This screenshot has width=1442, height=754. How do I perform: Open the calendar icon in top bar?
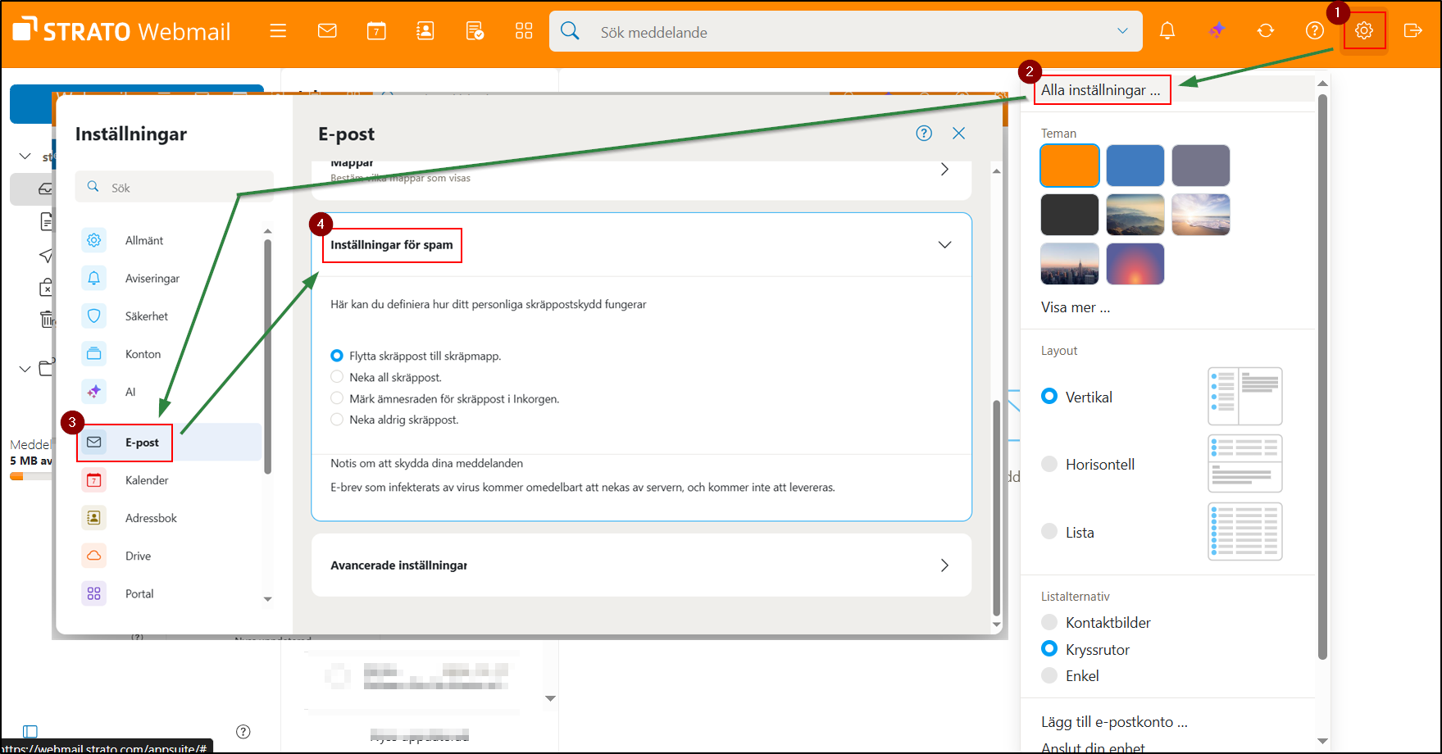point(376,31)
